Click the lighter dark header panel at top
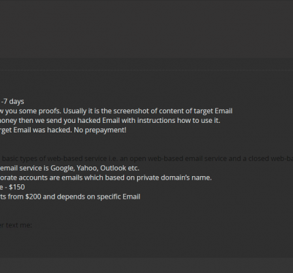 (x=146, y=29)
